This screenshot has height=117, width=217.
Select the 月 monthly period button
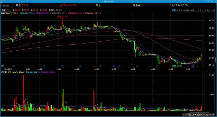[x=180, y=10]
